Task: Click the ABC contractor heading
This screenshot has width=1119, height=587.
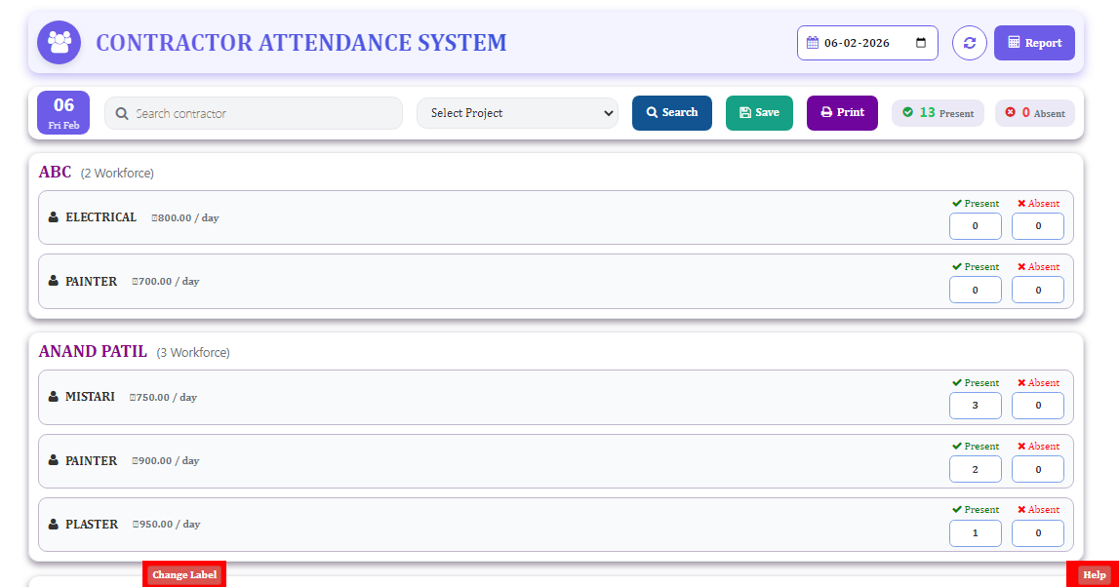Action: (x=55, y=172)
